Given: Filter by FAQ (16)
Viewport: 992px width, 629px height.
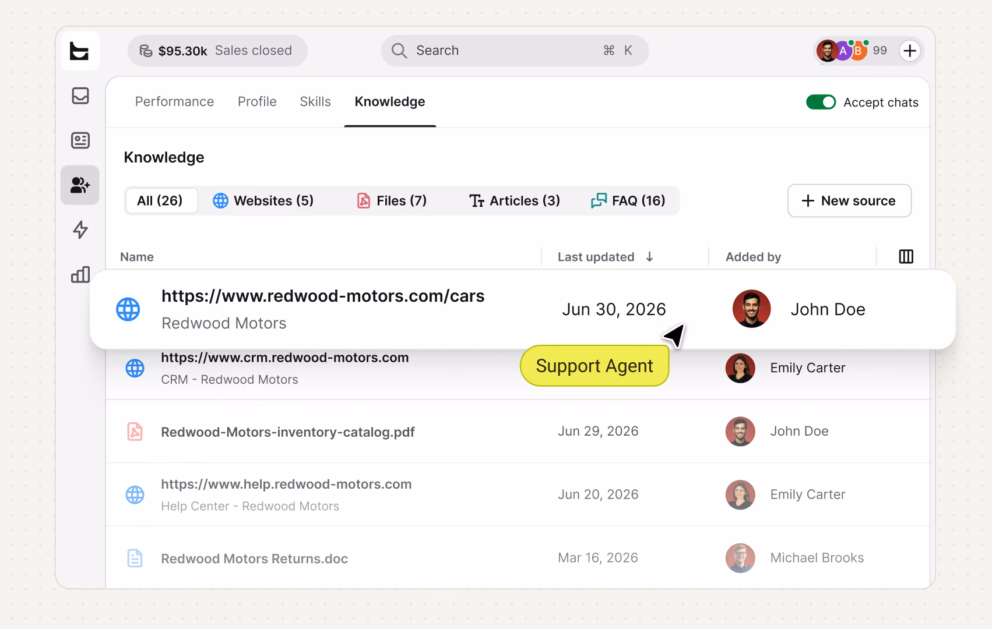Looking at the screenshot, I should click(x=628, y=201).
